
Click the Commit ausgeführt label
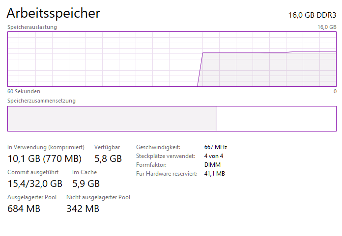point(33,172)
